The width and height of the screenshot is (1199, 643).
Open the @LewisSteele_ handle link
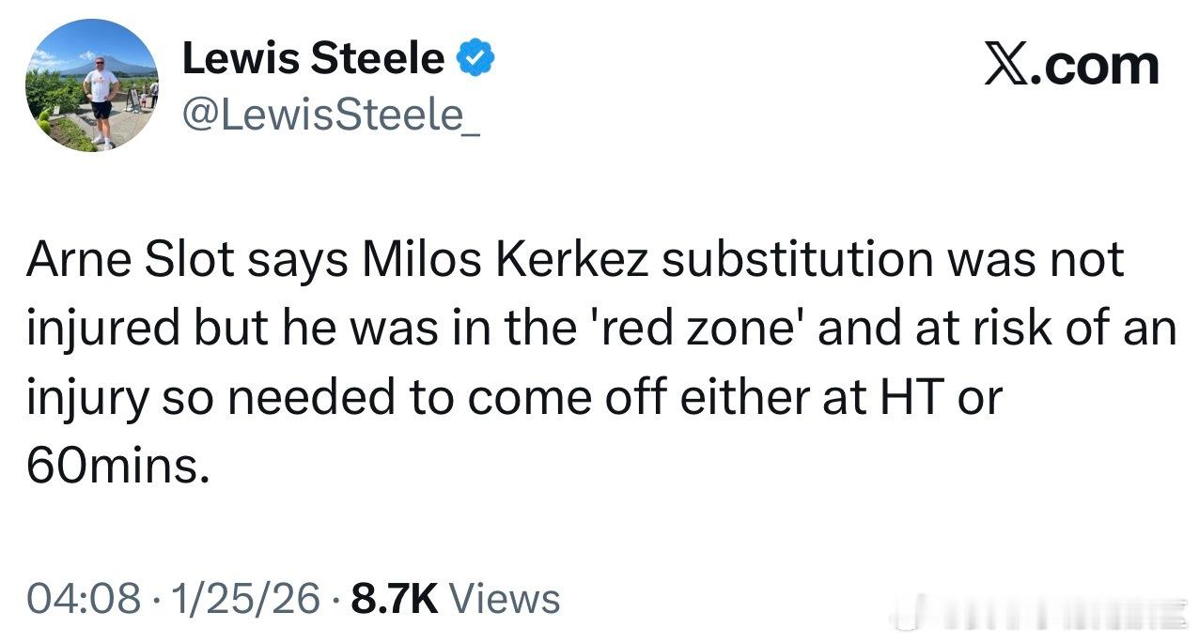331,116
